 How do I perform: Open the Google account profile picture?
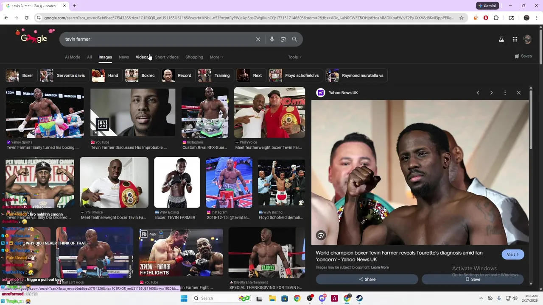pos(527,39)
